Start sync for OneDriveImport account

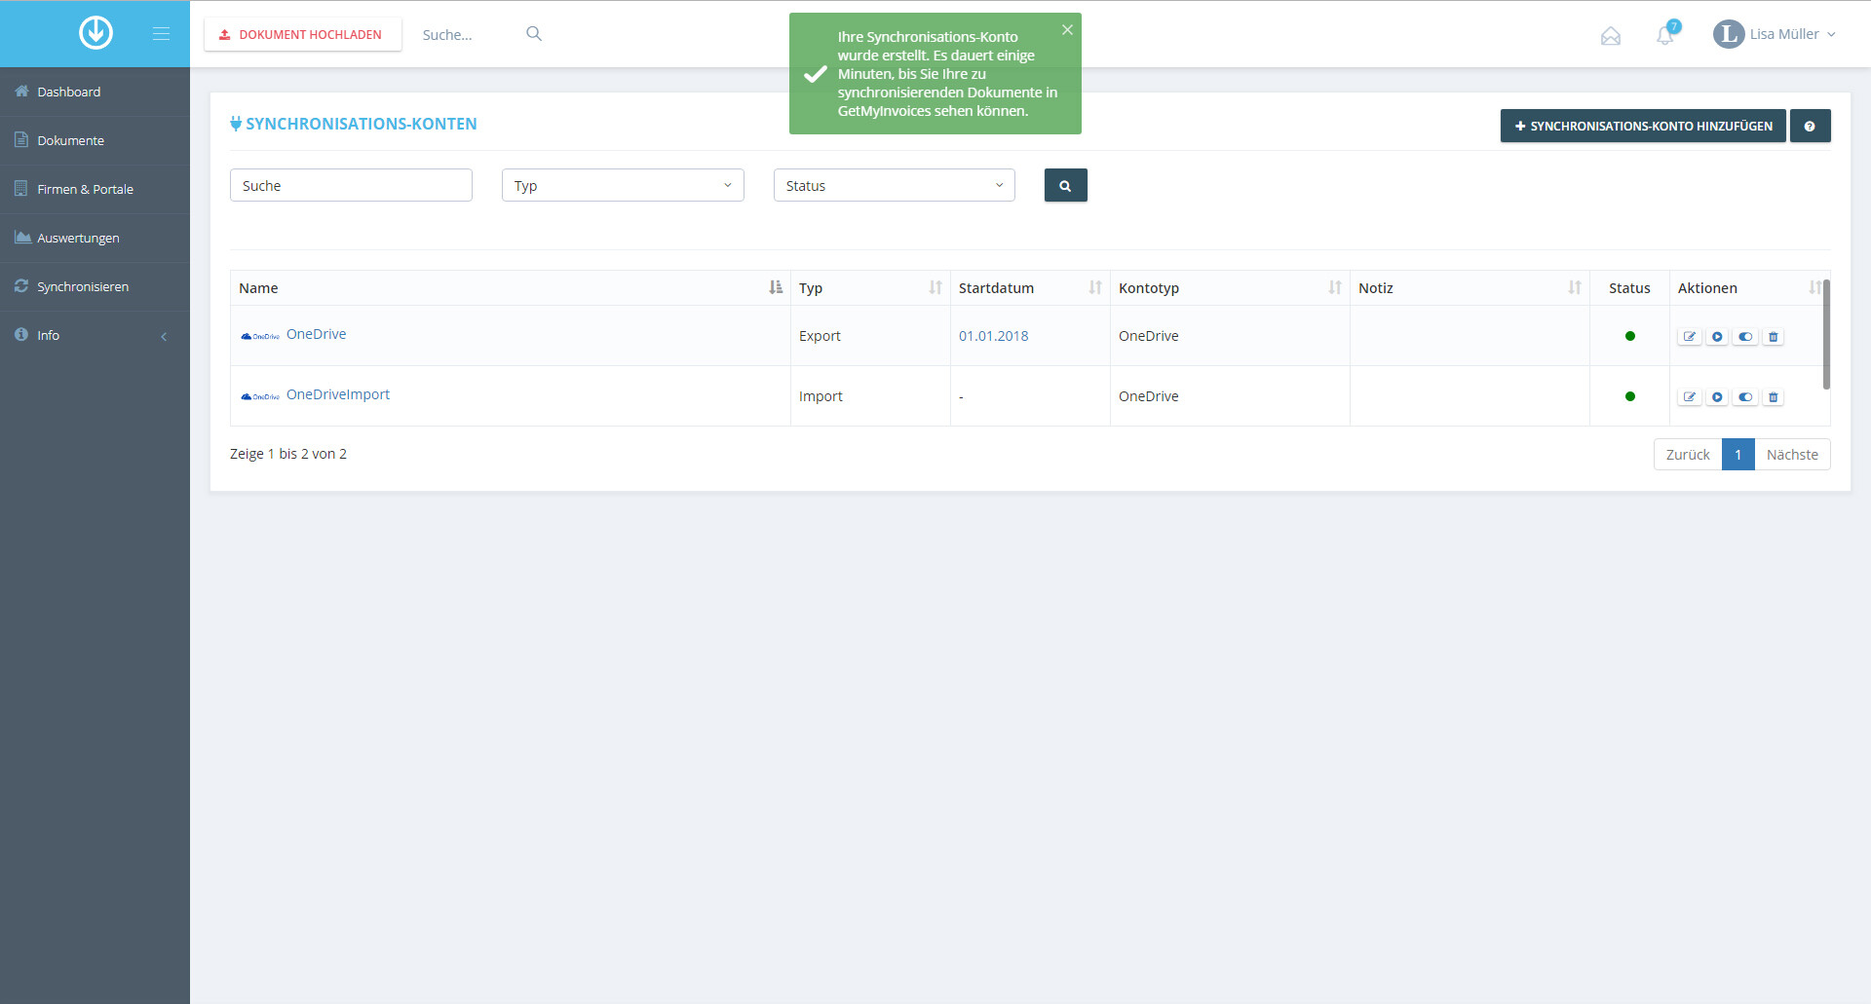(1717, 397)
